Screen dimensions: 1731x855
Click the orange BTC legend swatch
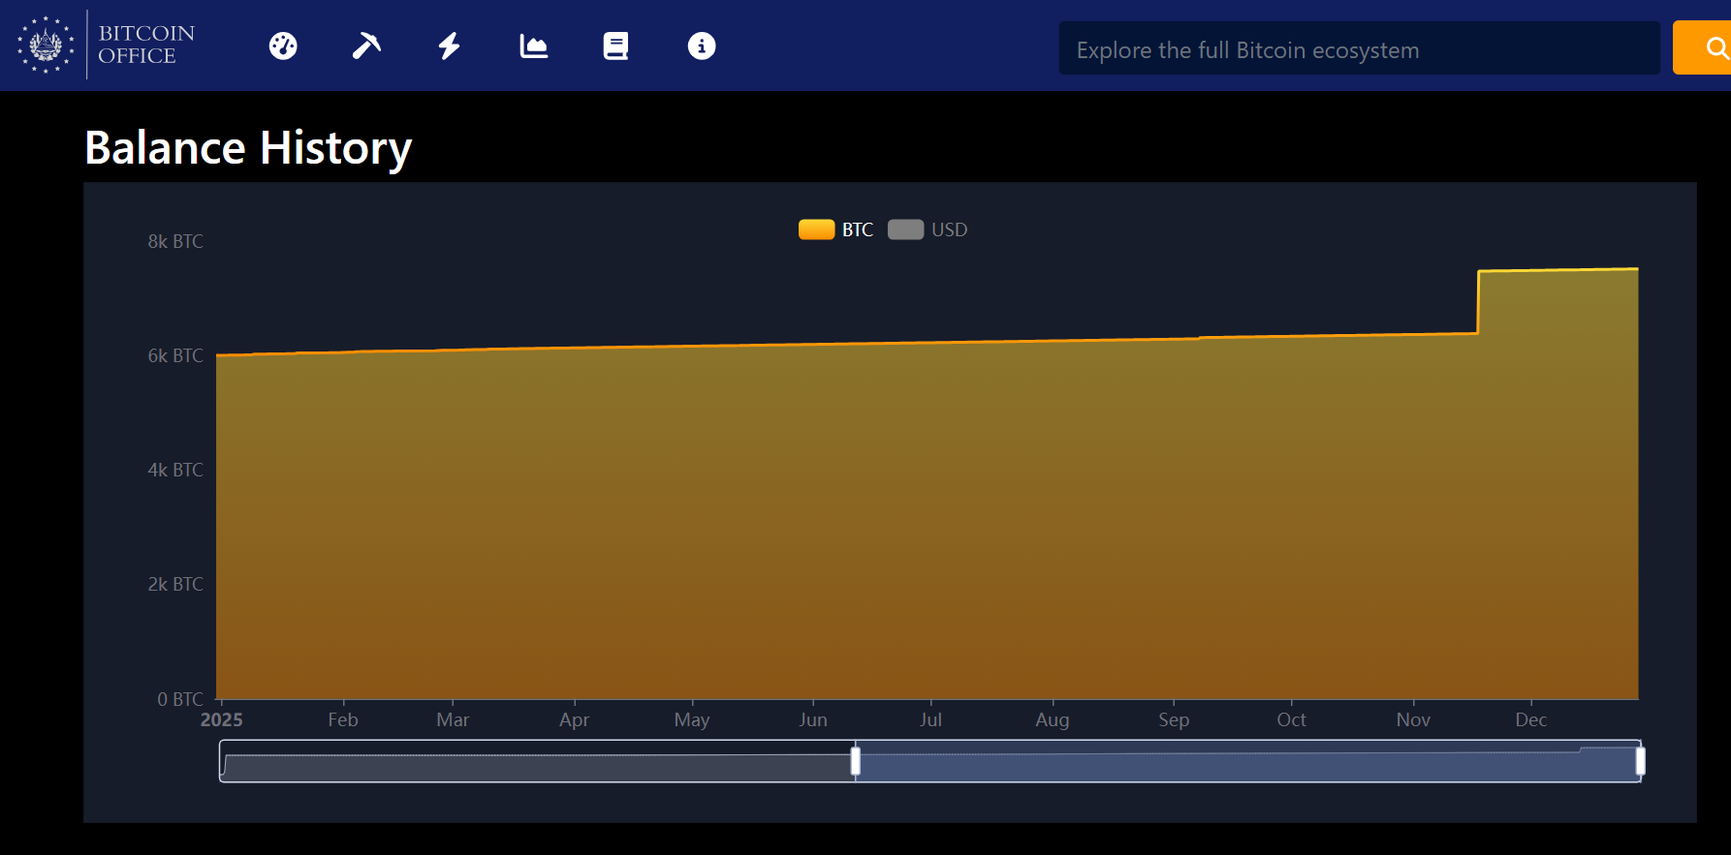tap(816, 229)
